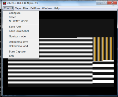Viewport: 118px width, 97px height.
Task: Click the iP6 Plus Rel.4.8 title text
Action: click(22, 3)
